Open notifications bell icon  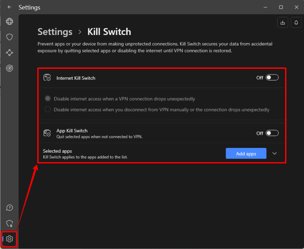point(296,23)
